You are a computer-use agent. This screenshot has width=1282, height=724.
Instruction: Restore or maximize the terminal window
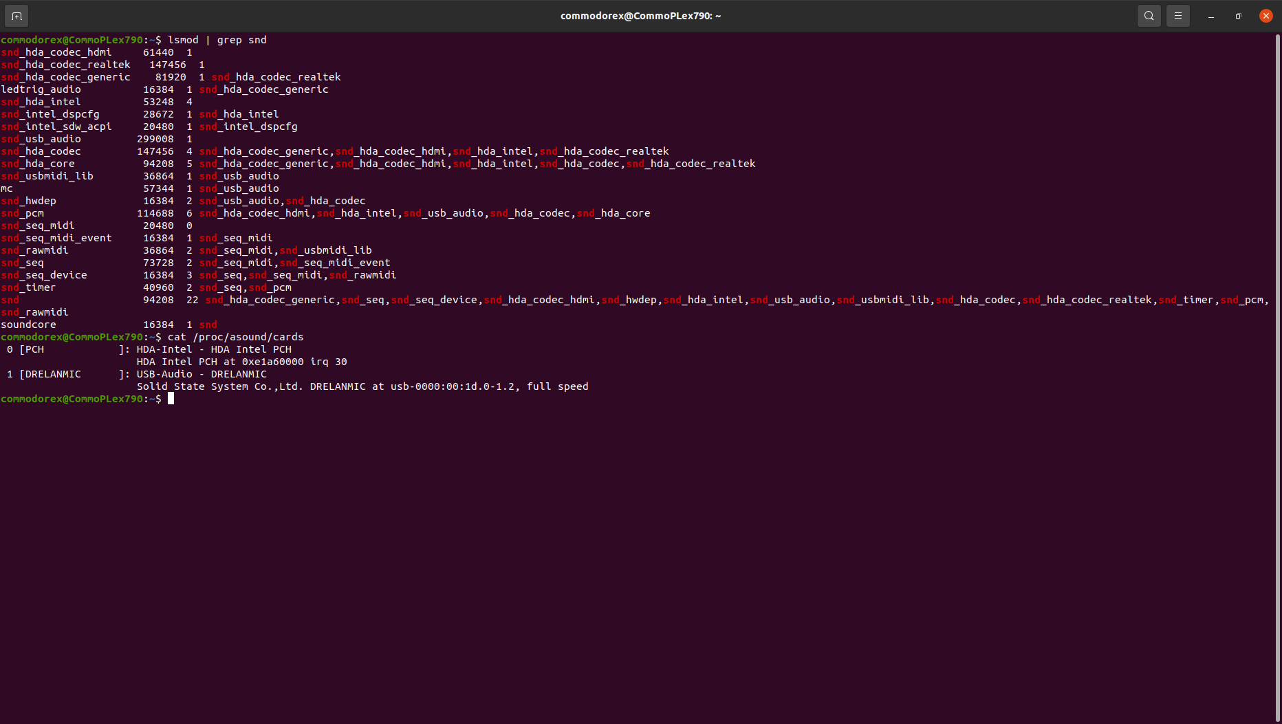pos(1238,16)
